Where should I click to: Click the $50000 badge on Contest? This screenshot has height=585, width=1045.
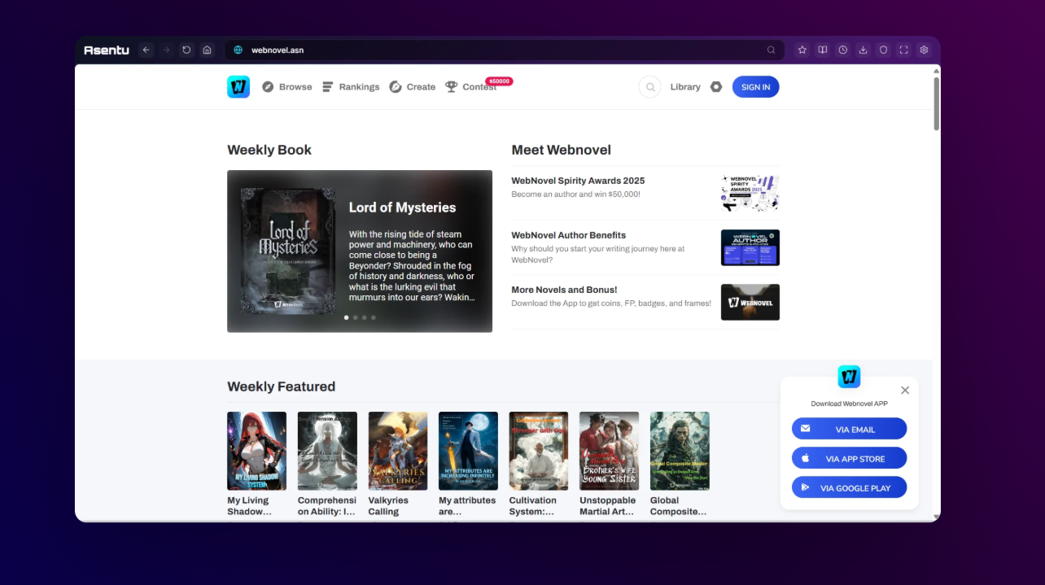pyautogui.click(x=499, y=81)
